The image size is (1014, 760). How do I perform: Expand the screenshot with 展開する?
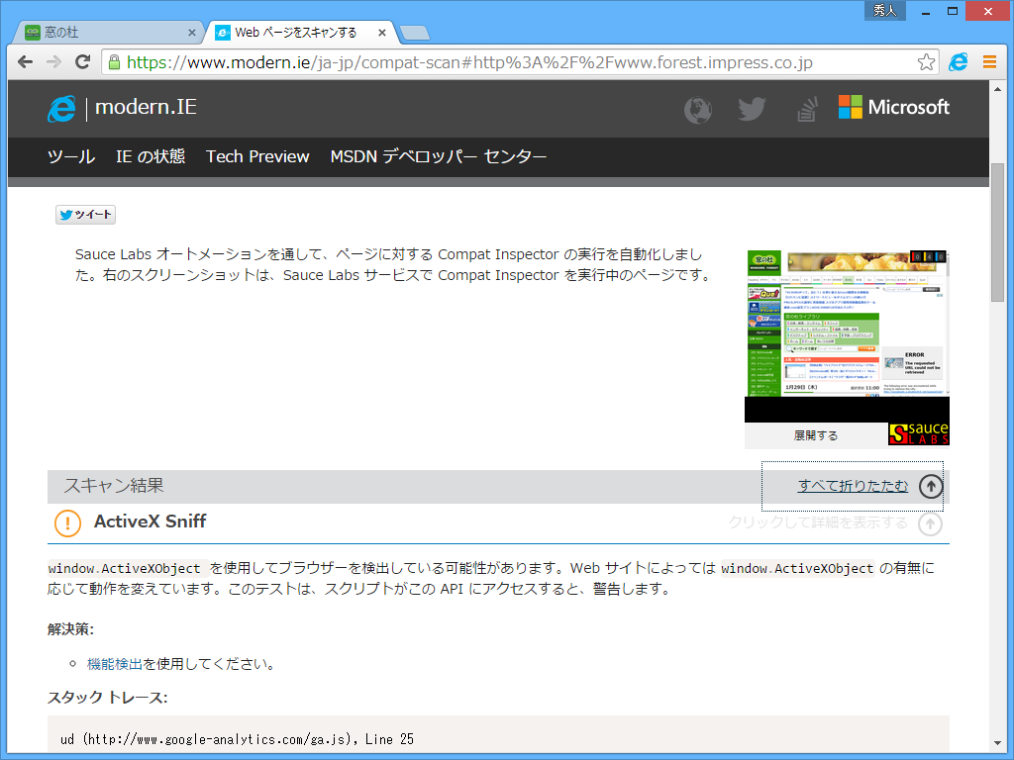coord(814,433)
